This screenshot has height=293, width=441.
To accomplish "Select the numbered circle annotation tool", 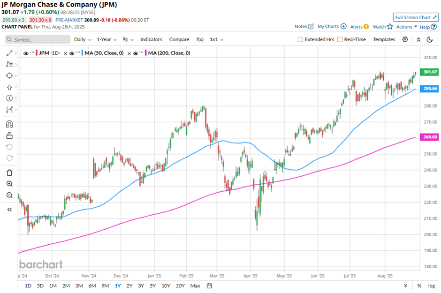I will (9, 98).
